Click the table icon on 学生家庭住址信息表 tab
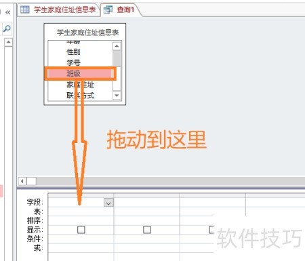This screenshot has height=261, width=305. tap(24, 9)
